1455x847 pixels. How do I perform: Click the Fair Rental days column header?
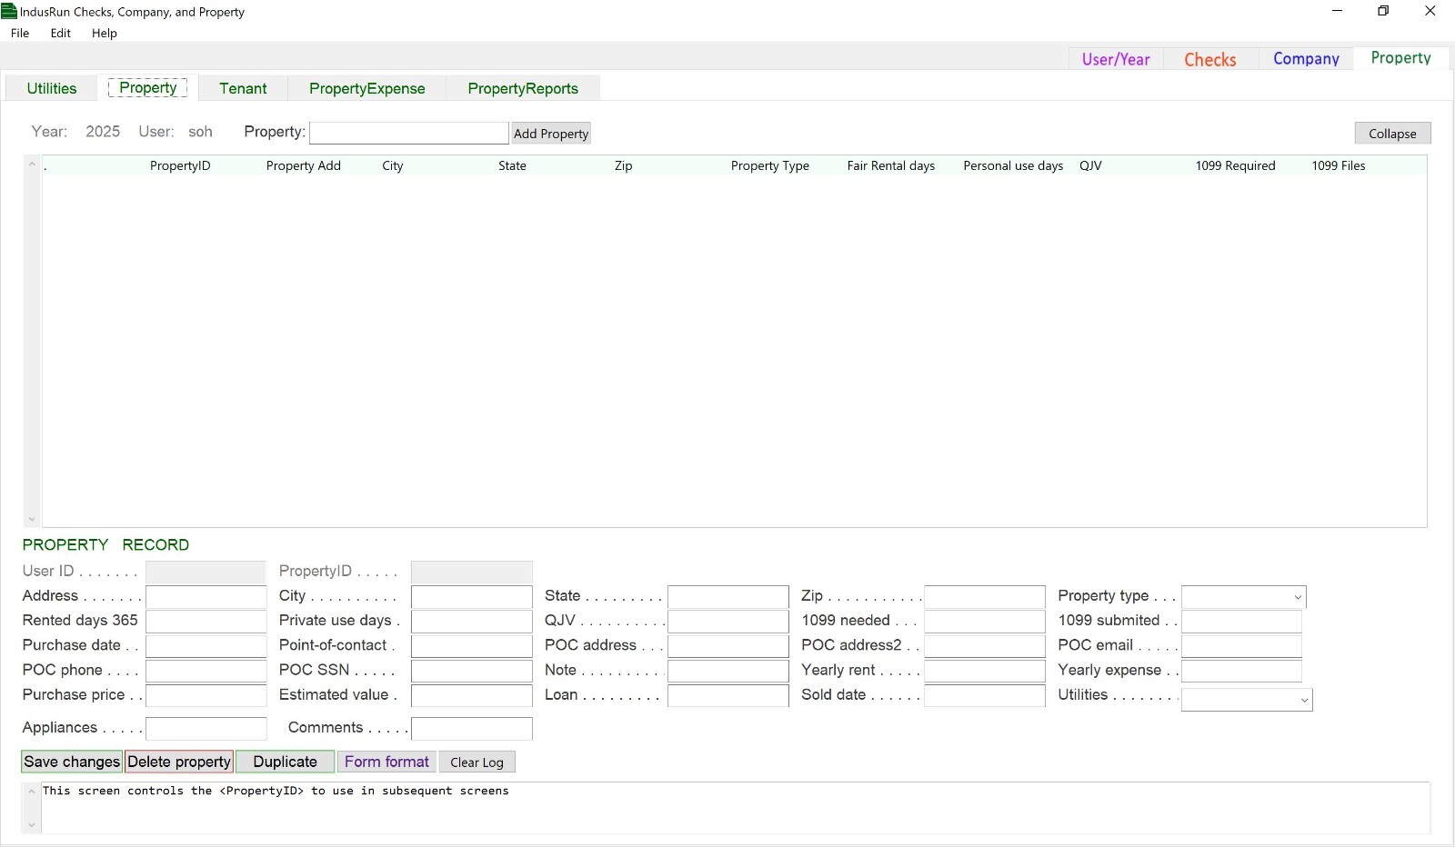pos(891,165)
